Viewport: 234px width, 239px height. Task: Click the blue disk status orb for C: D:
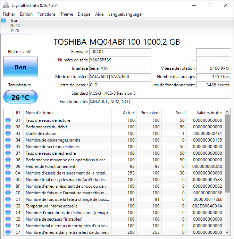click(x=3, y=20)
